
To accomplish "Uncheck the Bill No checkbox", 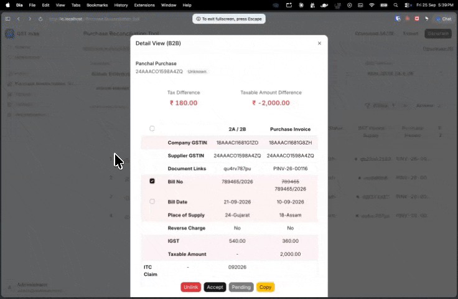I will (152, 181).
